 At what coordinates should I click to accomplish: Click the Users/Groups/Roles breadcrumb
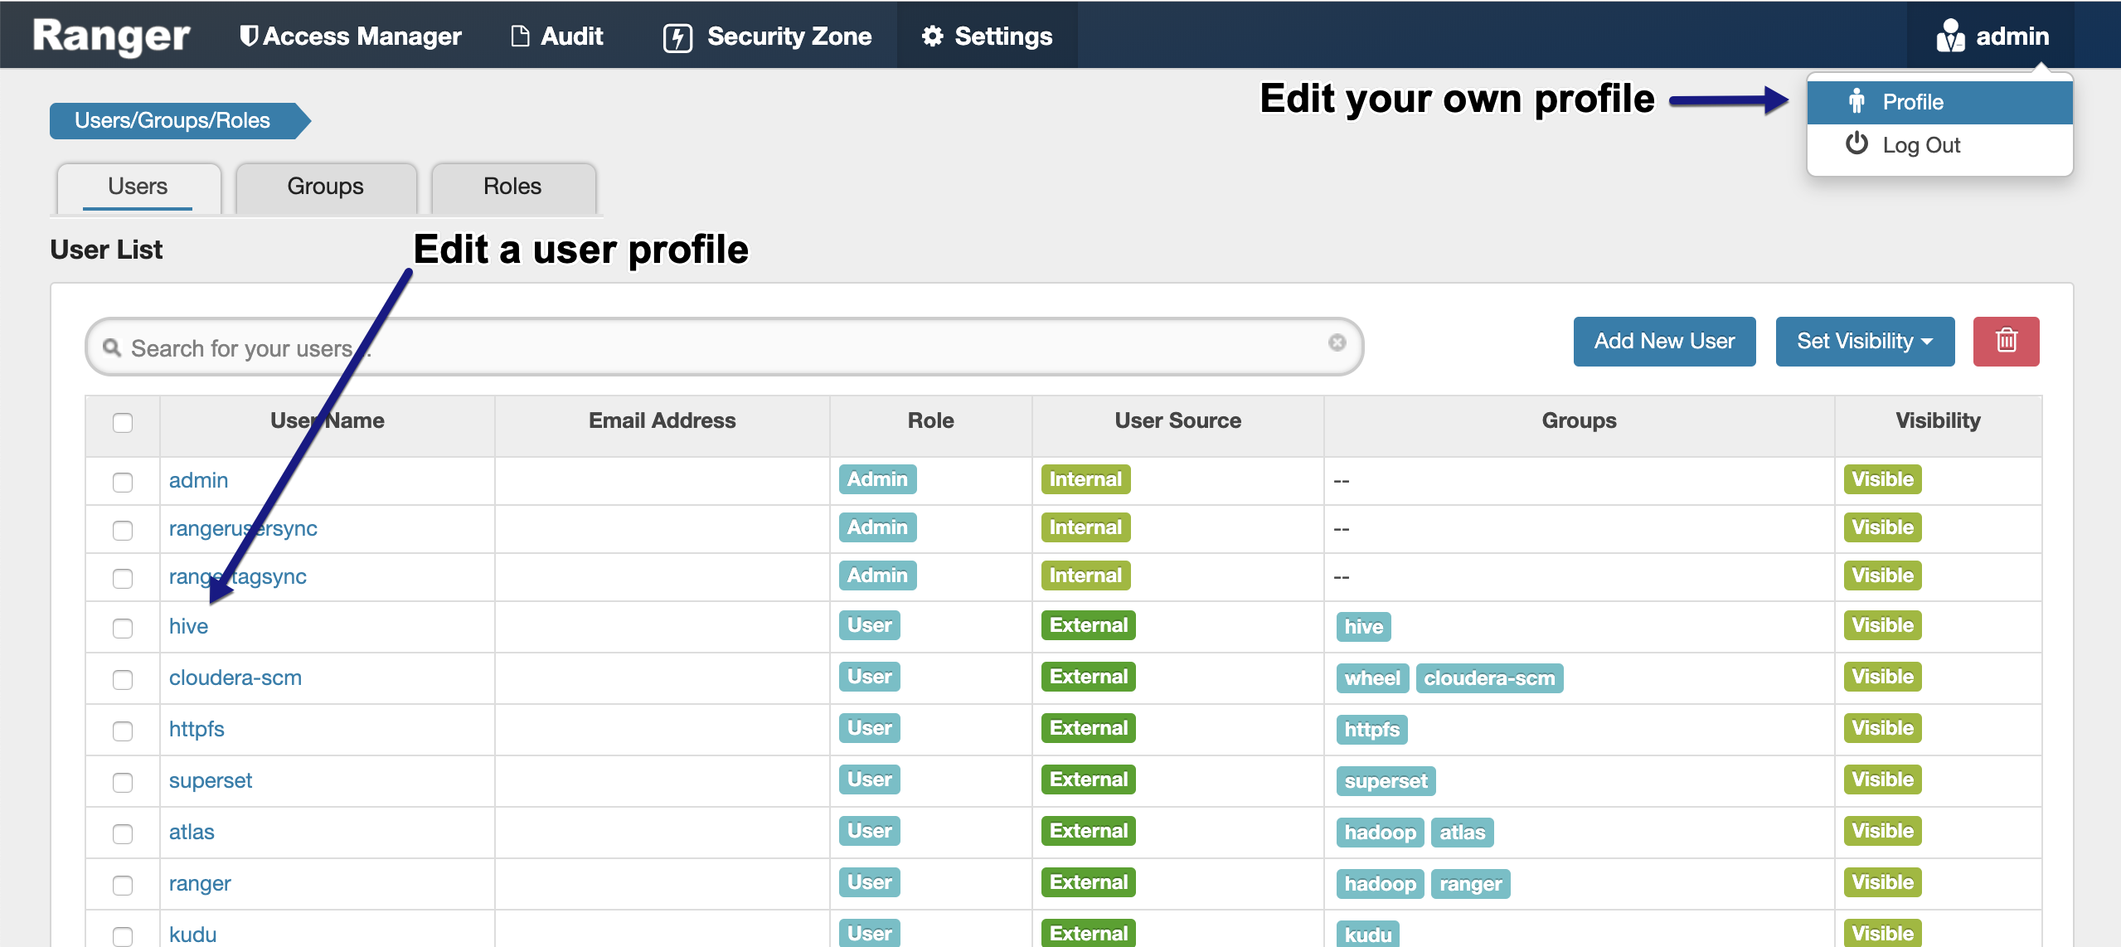[172, 120]
